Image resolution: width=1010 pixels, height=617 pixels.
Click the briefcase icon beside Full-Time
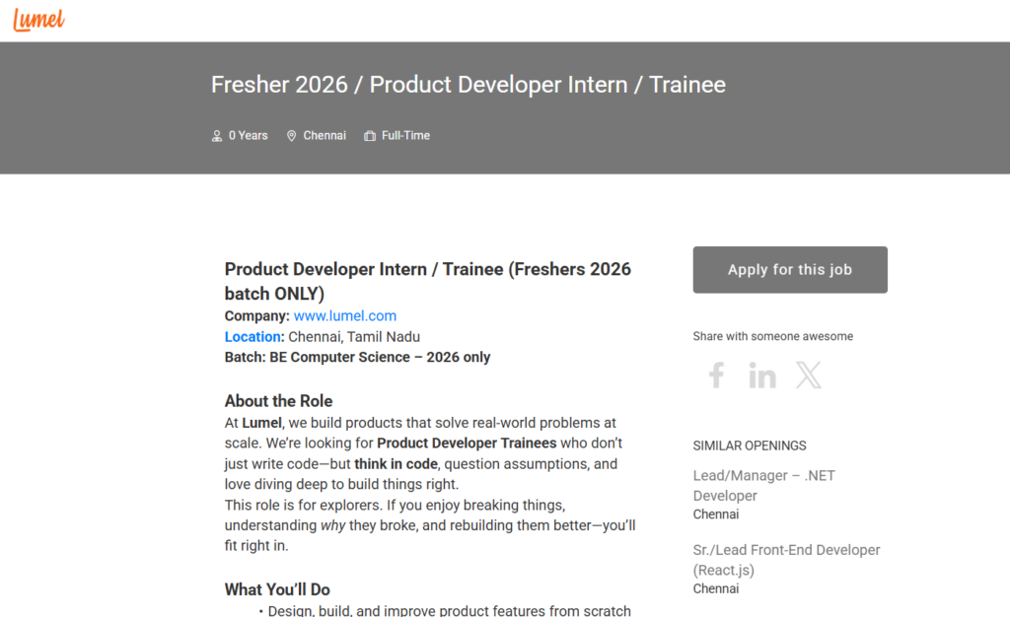click(372, 135)
